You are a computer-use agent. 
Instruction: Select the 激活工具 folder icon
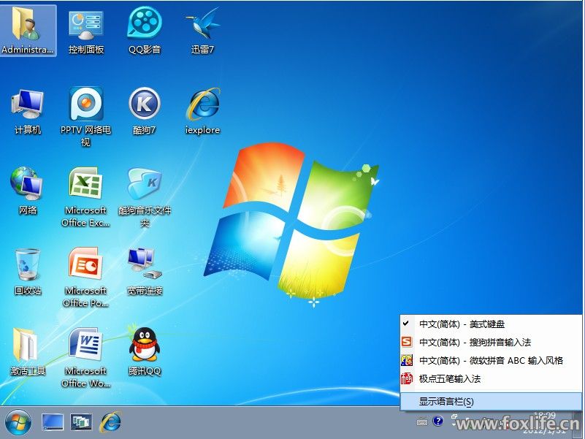[28, 351]
